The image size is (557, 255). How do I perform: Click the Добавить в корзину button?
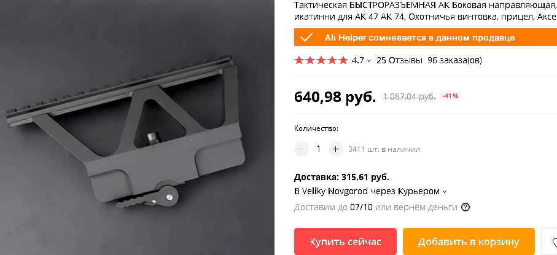(x=469, y=242)
